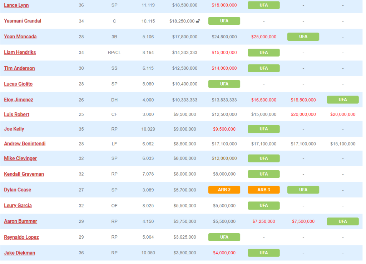Click the UFA badge in Lance Lynn's row
The height and width of the screenshot is (264, 366).
click(x=264, y=5)
